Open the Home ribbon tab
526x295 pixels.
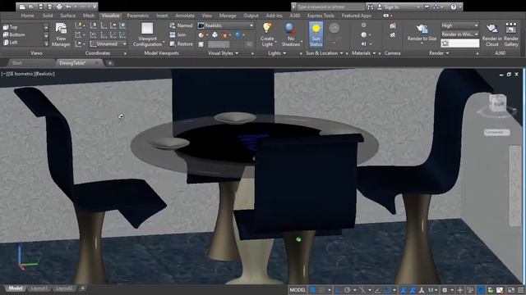pos(27,16)
